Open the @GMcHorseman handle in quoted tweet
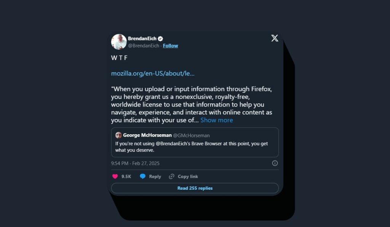This screenshot has width=390, height=227. click(191, 135)
